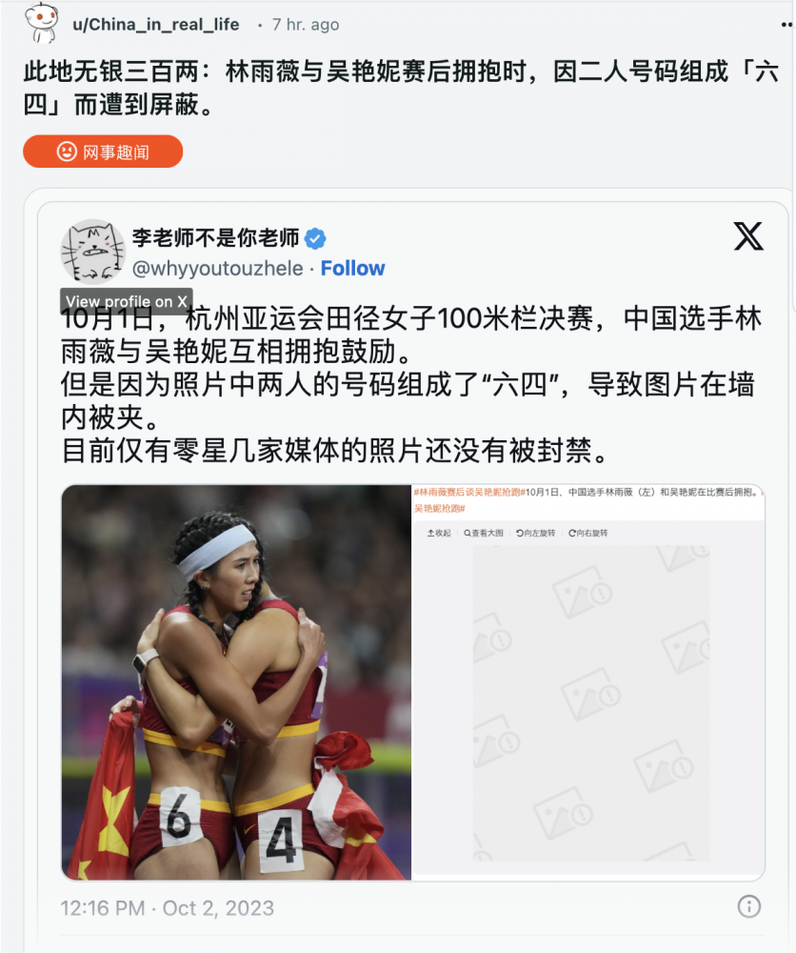Open u/China_in_real_life user profile
Viewport: 796px width, 953px height.
pyautogui.click(x=155, y=25)
